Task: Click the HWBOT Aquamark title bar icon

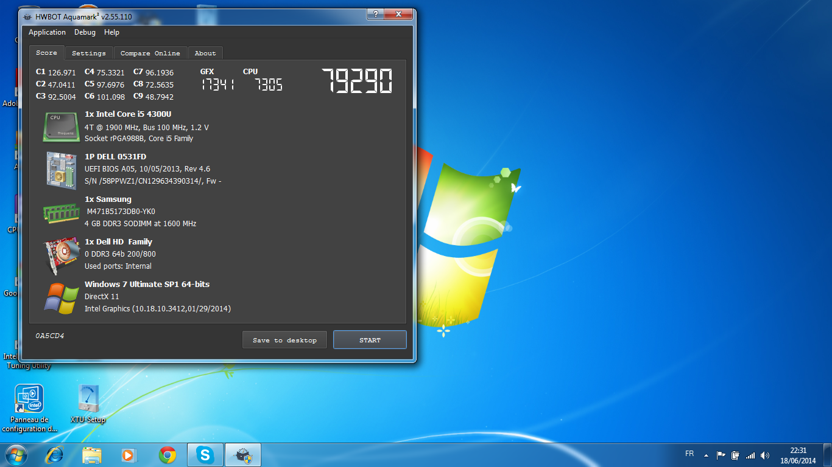Action: coord(27,16)
